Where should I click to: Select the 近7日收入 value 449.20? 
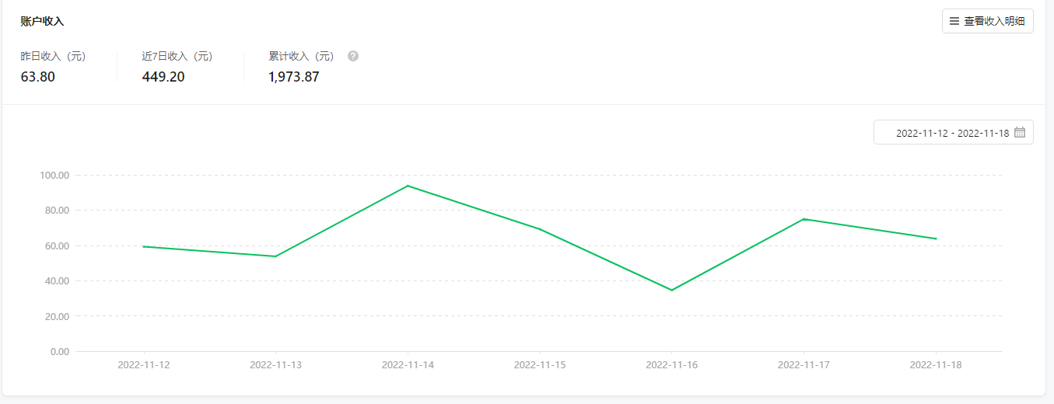tap(163, 76)
